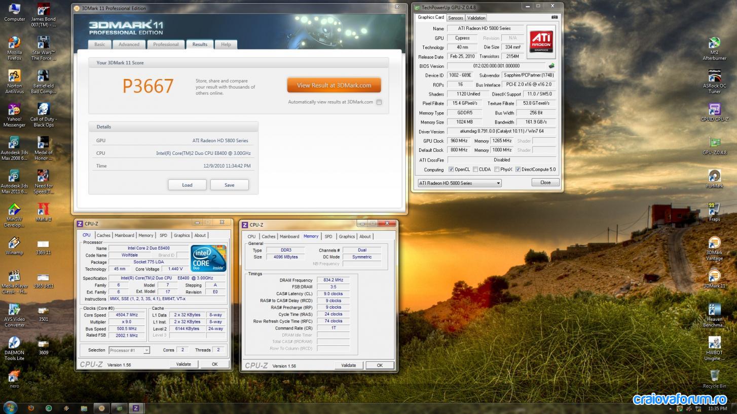
Task: Launch Call of Duty Black Ops icon
Action: click(x=44, y=115)
